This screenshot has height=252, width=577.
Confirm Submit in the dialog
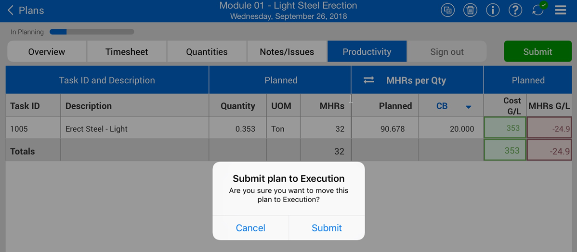(x=327, y=228)
